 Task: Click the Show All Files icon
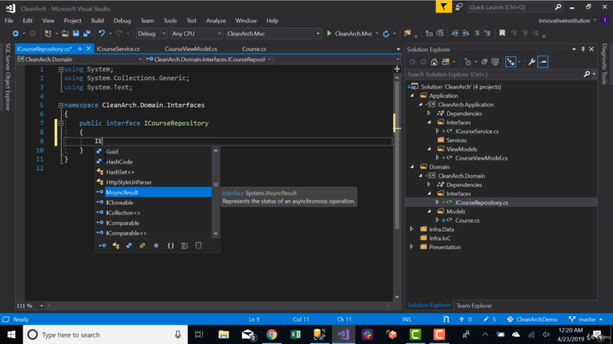495,62
